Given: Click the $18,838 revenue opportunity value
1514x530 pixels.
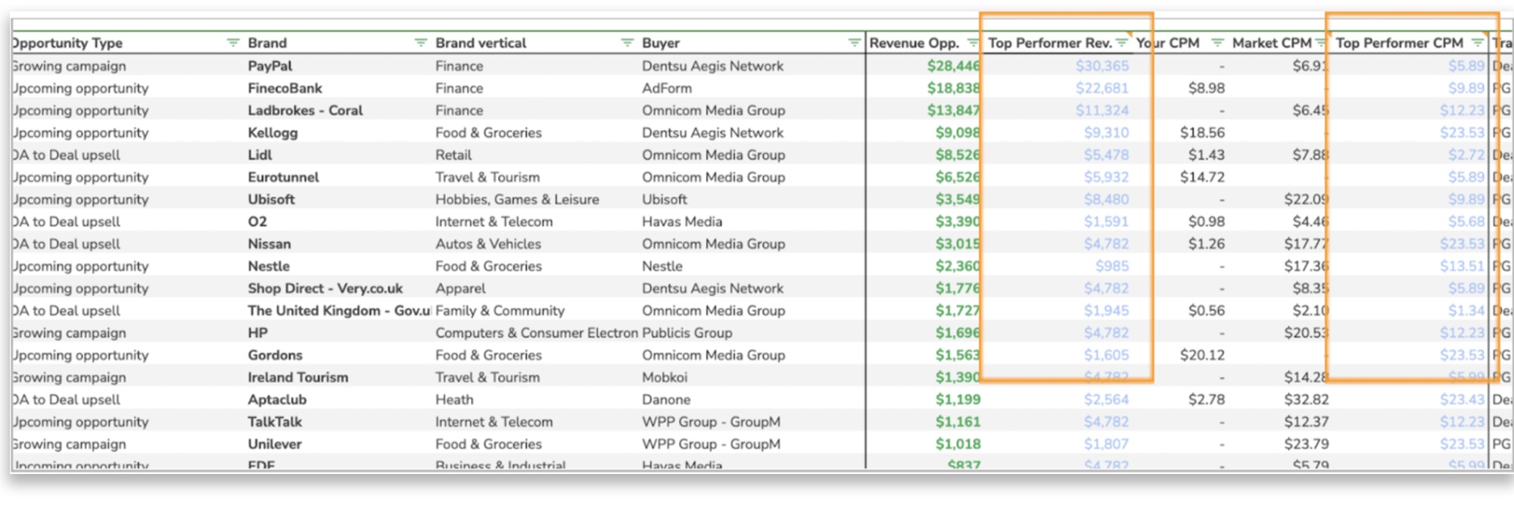Looking at the screenshot, I should coord(954,88).
